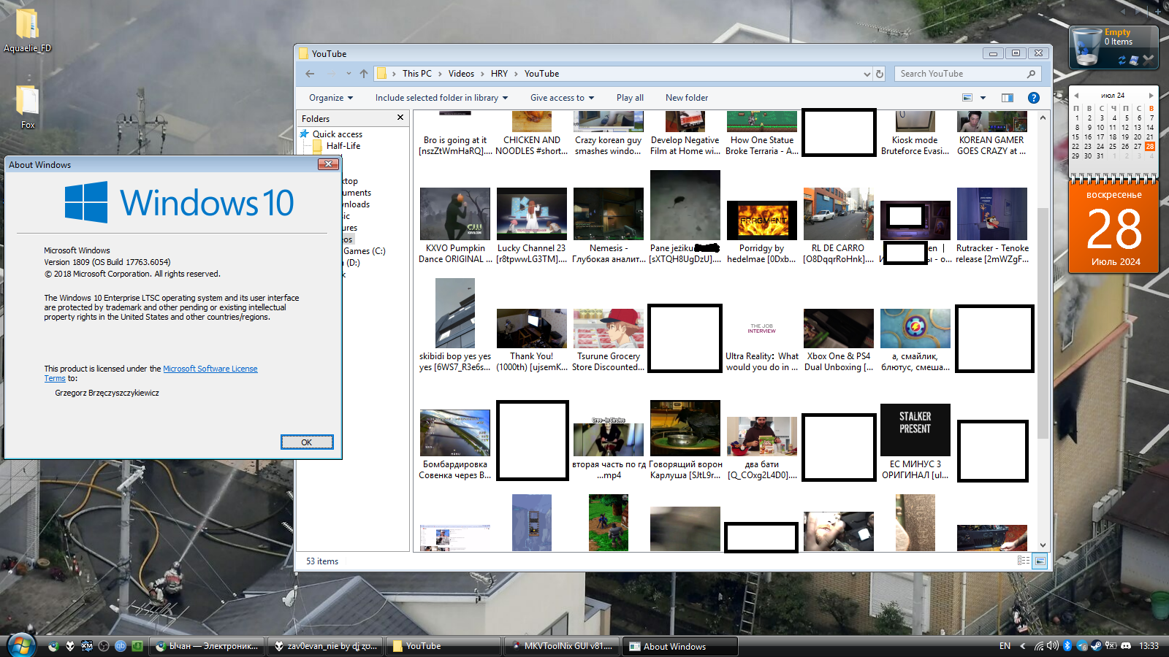
Task: Navigate to HRY breadcrumb
Action: tap(499, 74)
